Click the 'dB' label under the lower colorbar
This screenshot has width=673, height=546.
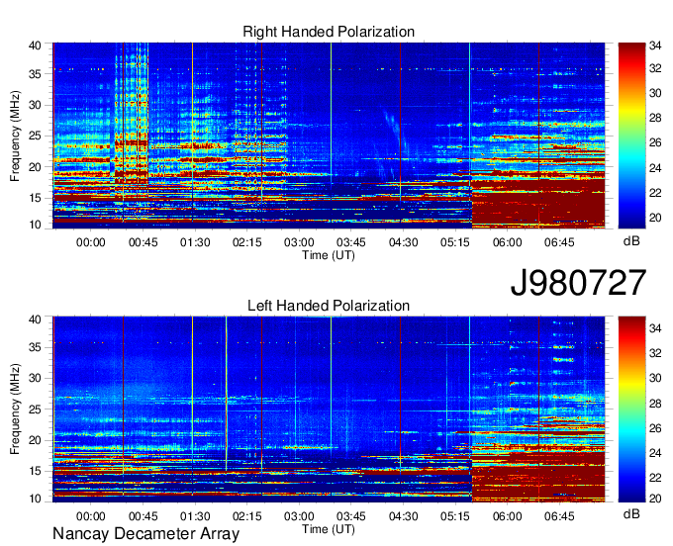tap(631, 513)
